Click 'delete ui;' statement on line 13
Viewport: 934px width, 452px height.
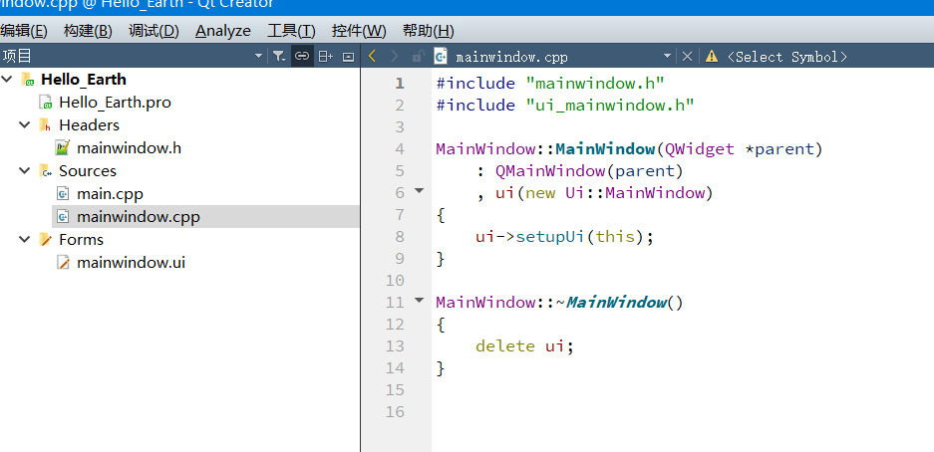(x=524, y=346)
